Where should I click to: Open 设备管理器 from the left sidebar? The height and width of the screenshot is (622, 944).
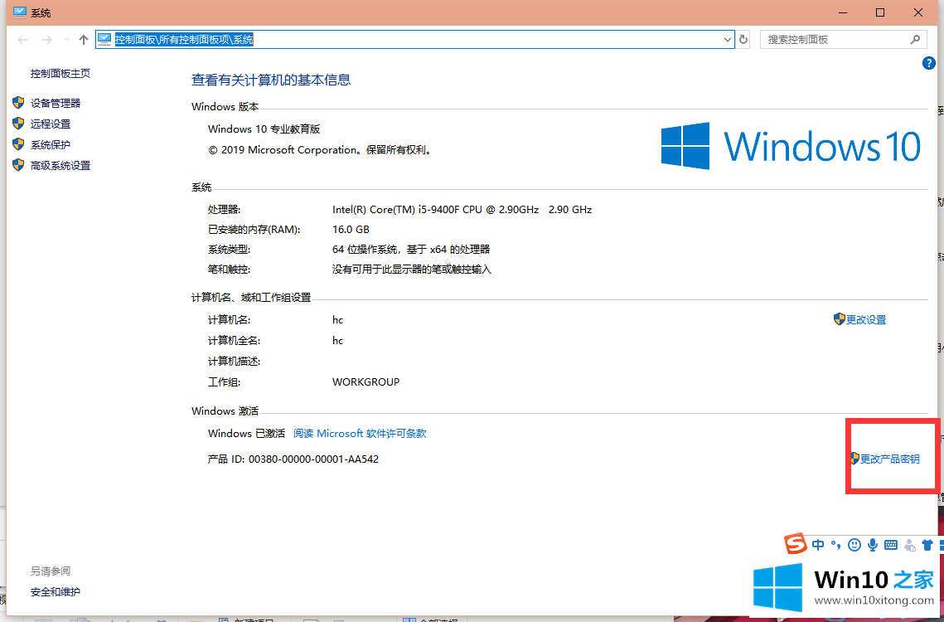[x=56, y=103]
